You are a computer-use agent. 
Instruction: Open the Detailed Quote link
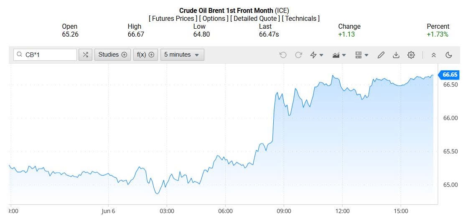(255, 18)
